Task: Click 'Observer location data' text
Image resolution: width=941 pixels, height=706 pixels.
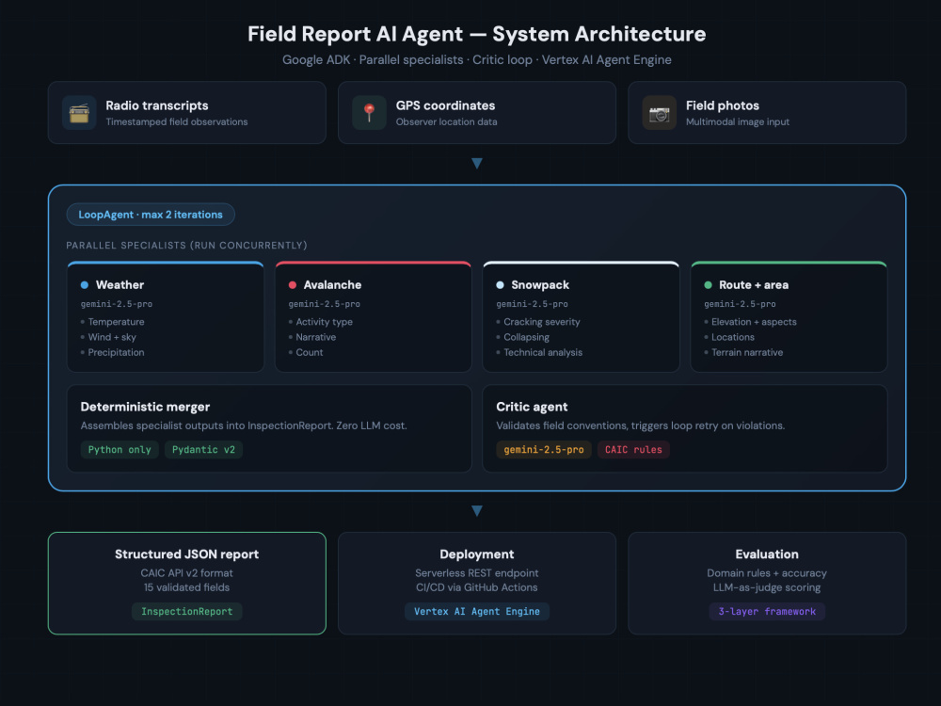Action: (x=446, y=121)
